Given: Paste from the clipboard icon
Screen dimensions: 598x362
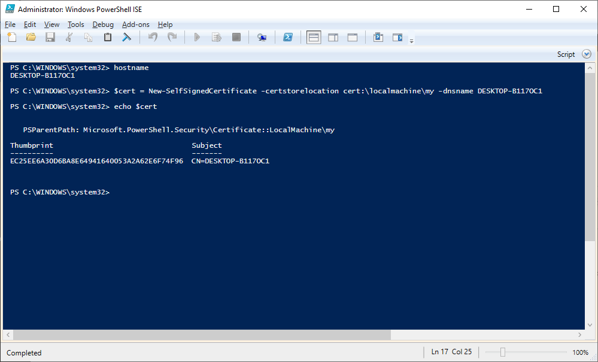Looking at the screenshot, I should click(108, 37).
